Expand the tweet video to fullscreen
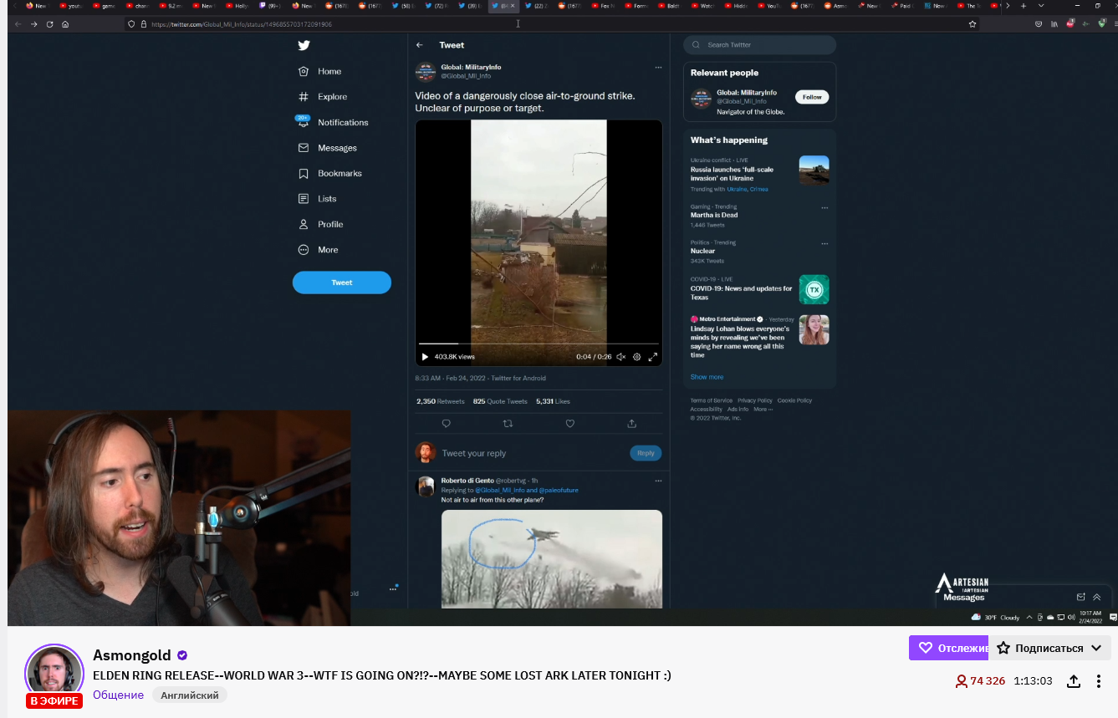Viewport: 1118px width, 718px height. [x=653, y=357]
